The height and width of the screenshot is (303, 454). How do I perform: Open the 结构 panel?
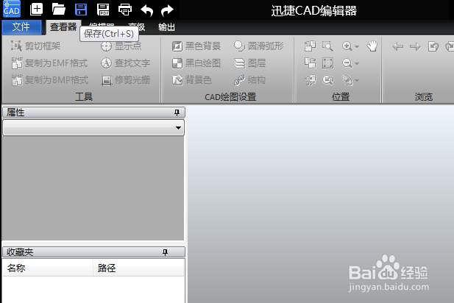pos(249,80)
